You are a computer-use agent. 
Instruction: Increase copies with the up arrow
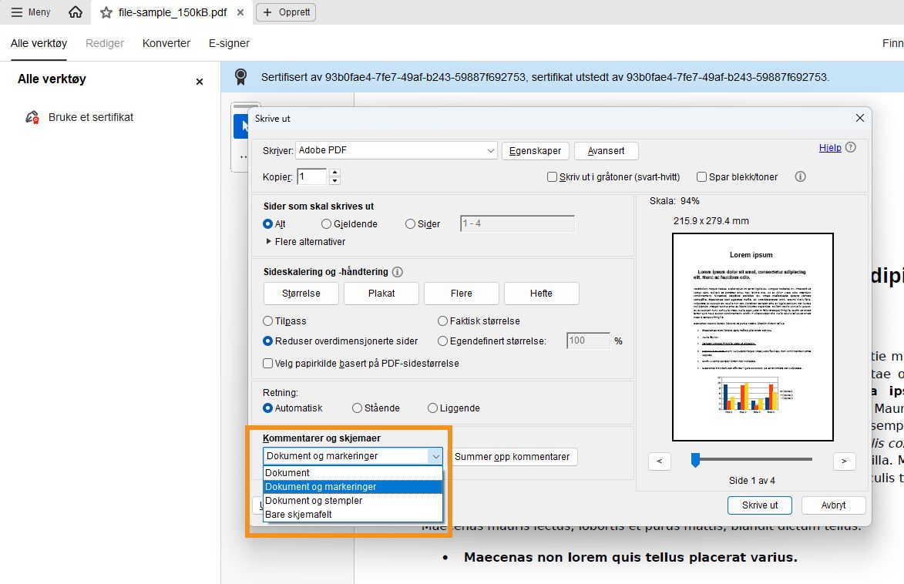pyautogui.click(x=335, y=173)
